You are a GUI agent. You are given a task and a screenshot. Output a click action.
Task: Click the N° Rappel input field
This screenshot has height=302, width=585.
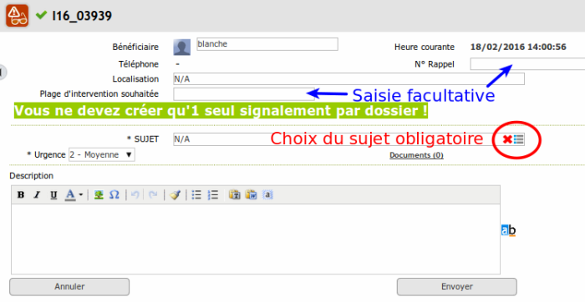coord(527,63)
